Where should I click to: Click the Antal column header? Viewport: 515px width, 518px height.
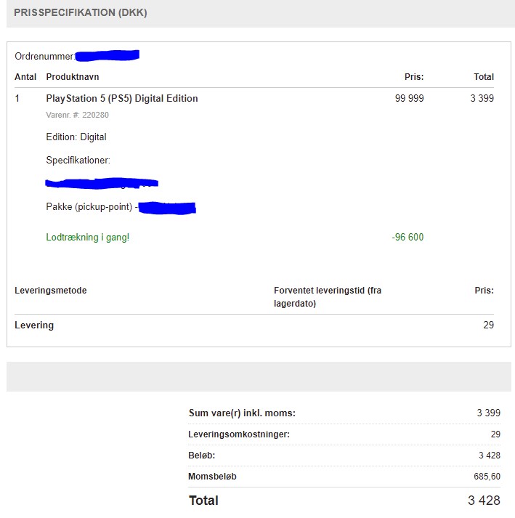click(x=25, y=77)
